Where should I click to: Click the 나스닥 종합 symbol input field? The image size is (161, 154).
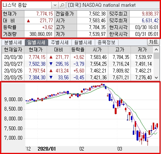pos(26,5)
